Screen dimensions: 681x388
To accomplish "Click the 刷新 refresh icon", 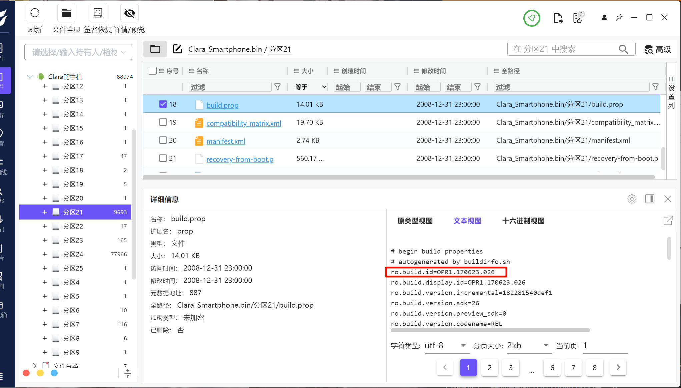I will [35, 13].
